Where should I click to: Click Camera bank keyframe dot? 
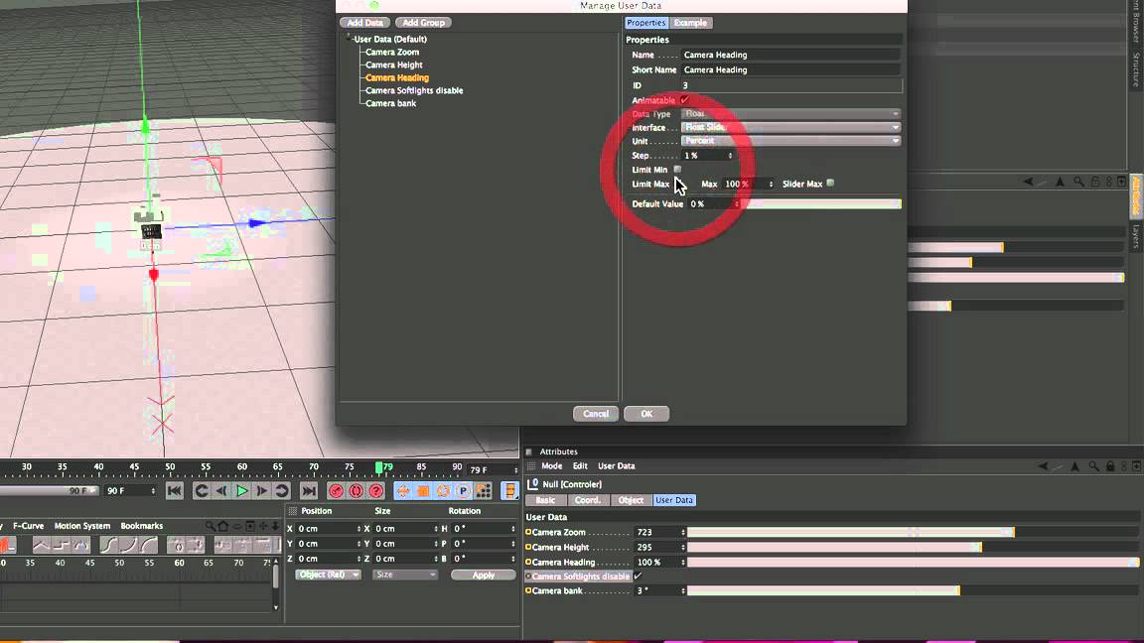click(528, 590)
